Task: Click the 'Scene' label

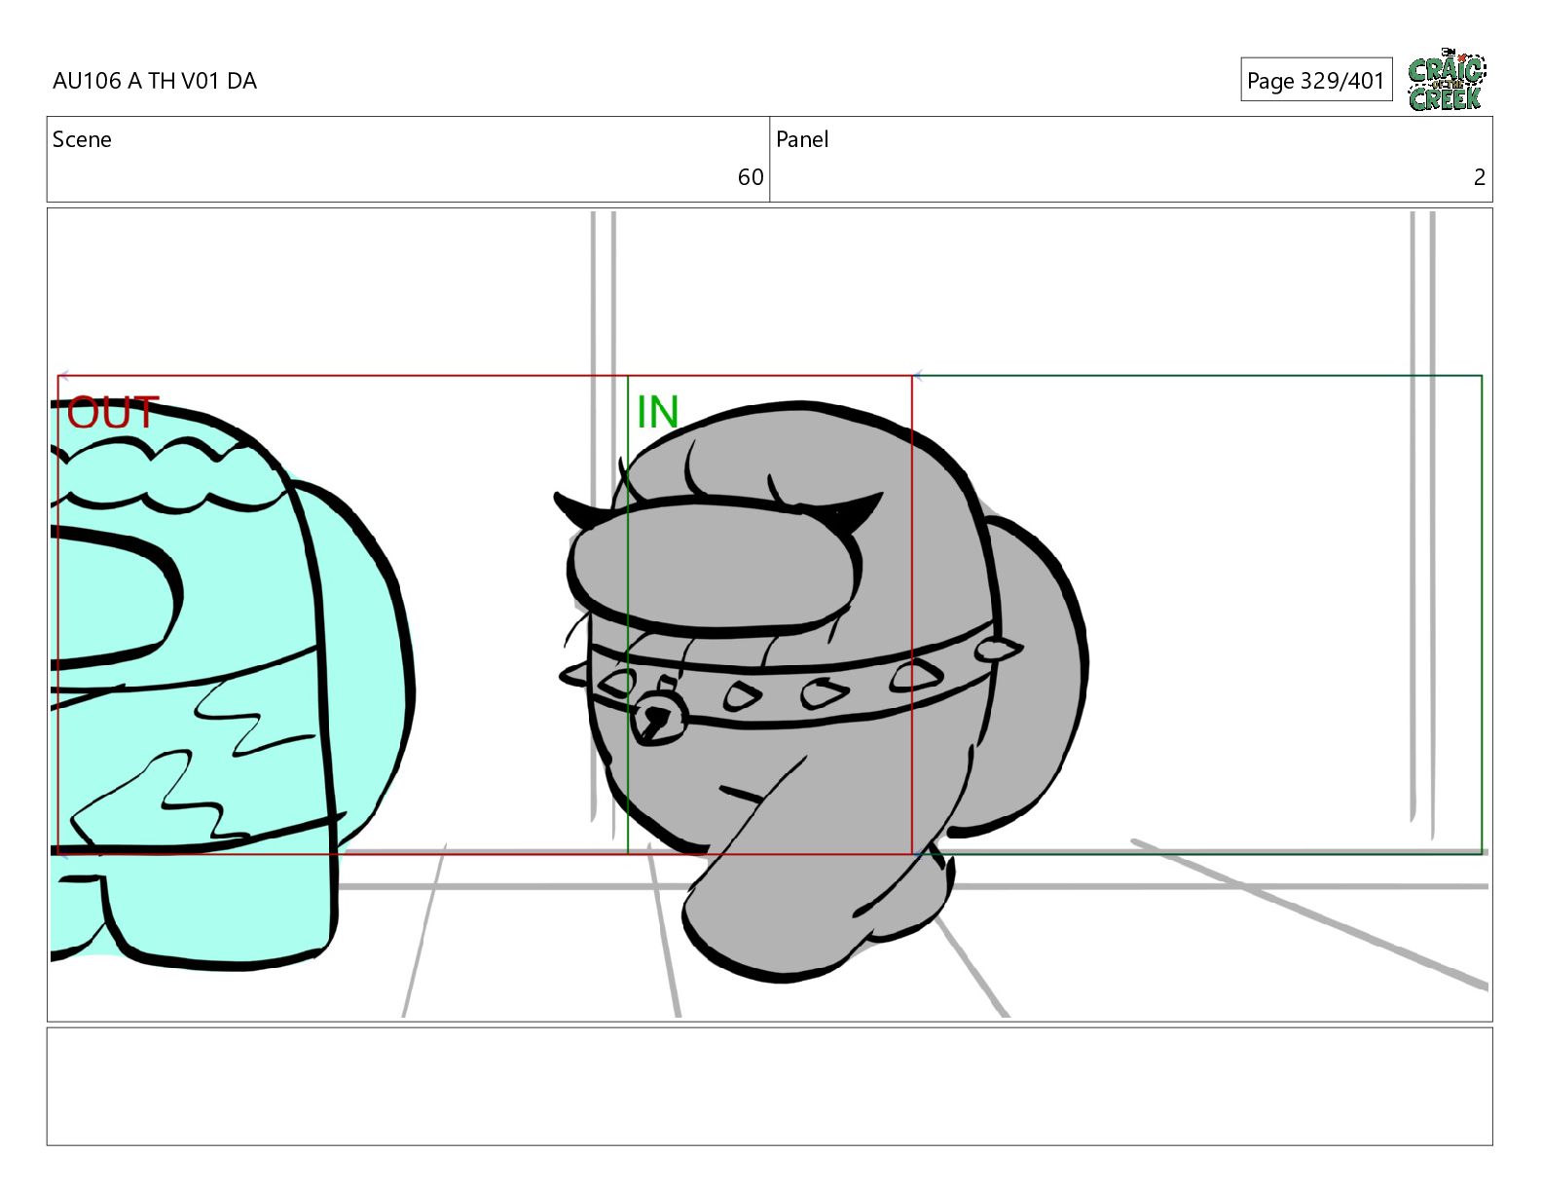Action: [x=82, y=139]
